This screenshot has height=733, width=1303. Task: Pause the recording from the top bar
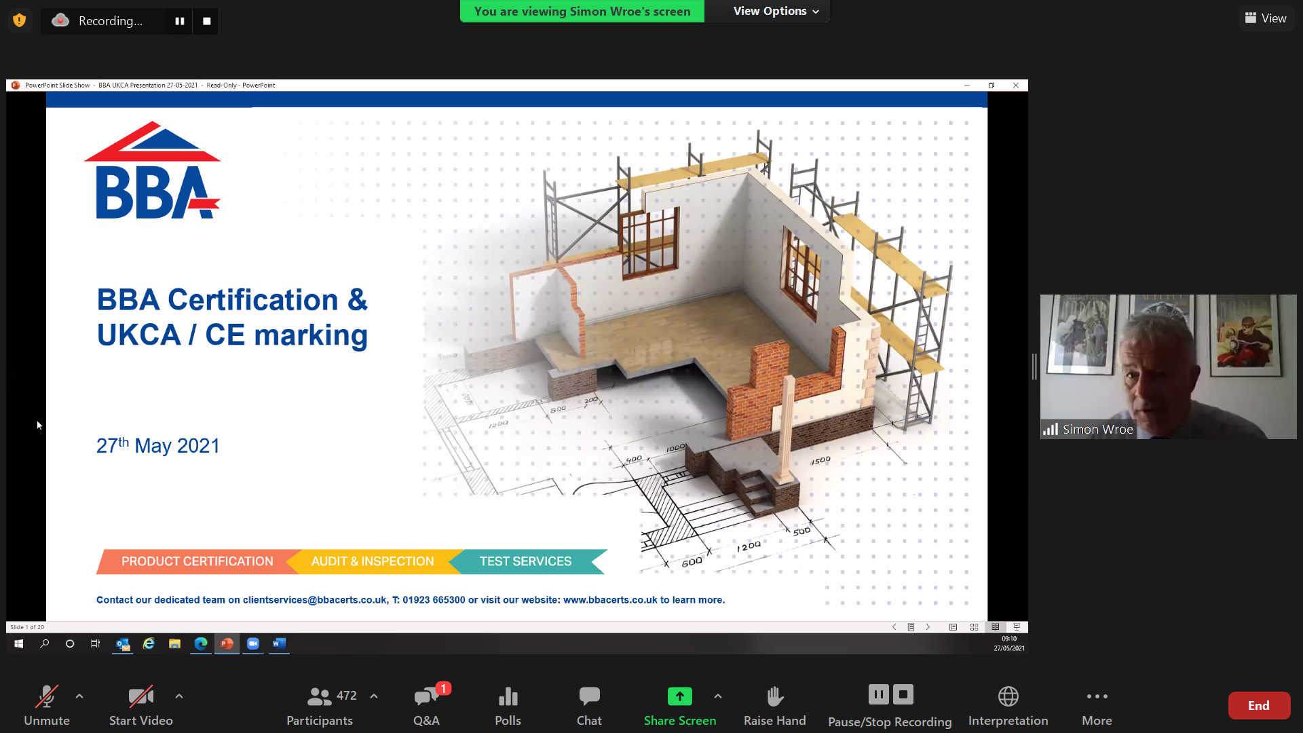[x=180, y=21]
